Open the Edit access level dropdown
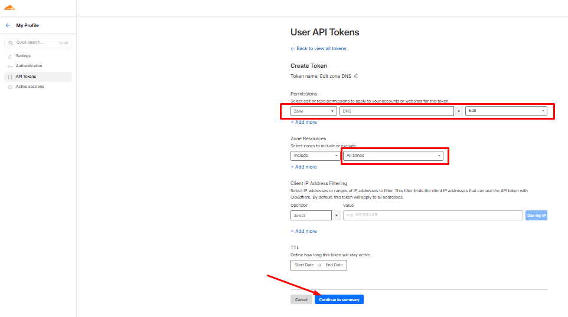This screenshot has height=317, width=568. 506,111
